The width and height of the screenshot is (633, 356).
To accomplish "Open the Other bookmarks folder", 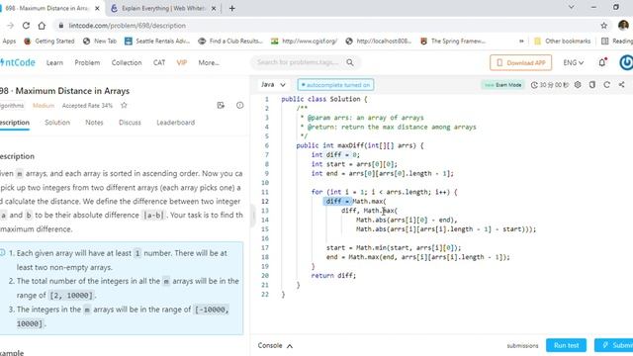I will coord(563,41).
